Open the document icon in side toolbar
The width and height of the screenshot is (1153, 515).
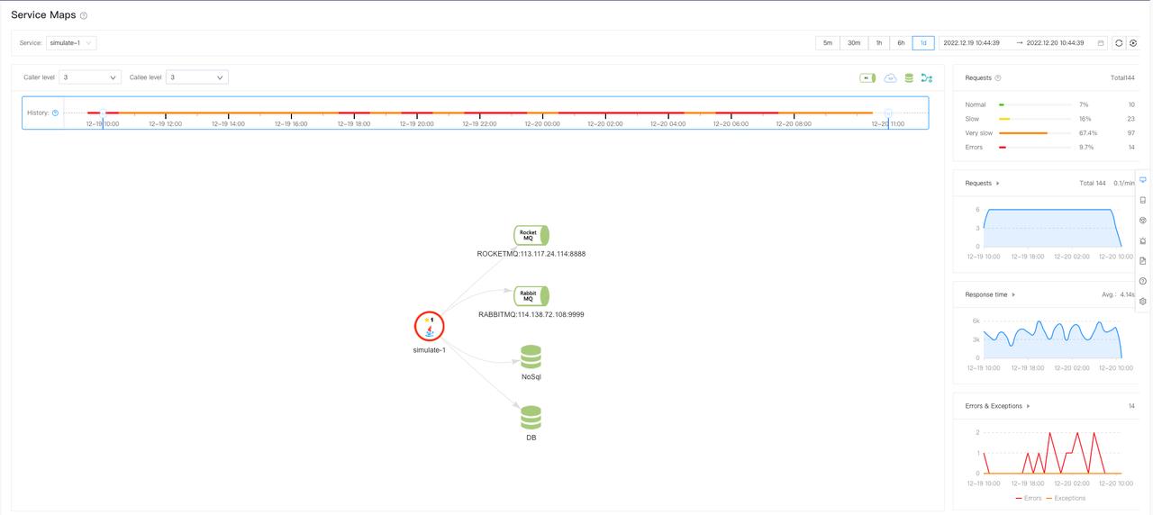[x=1143, y=260]
